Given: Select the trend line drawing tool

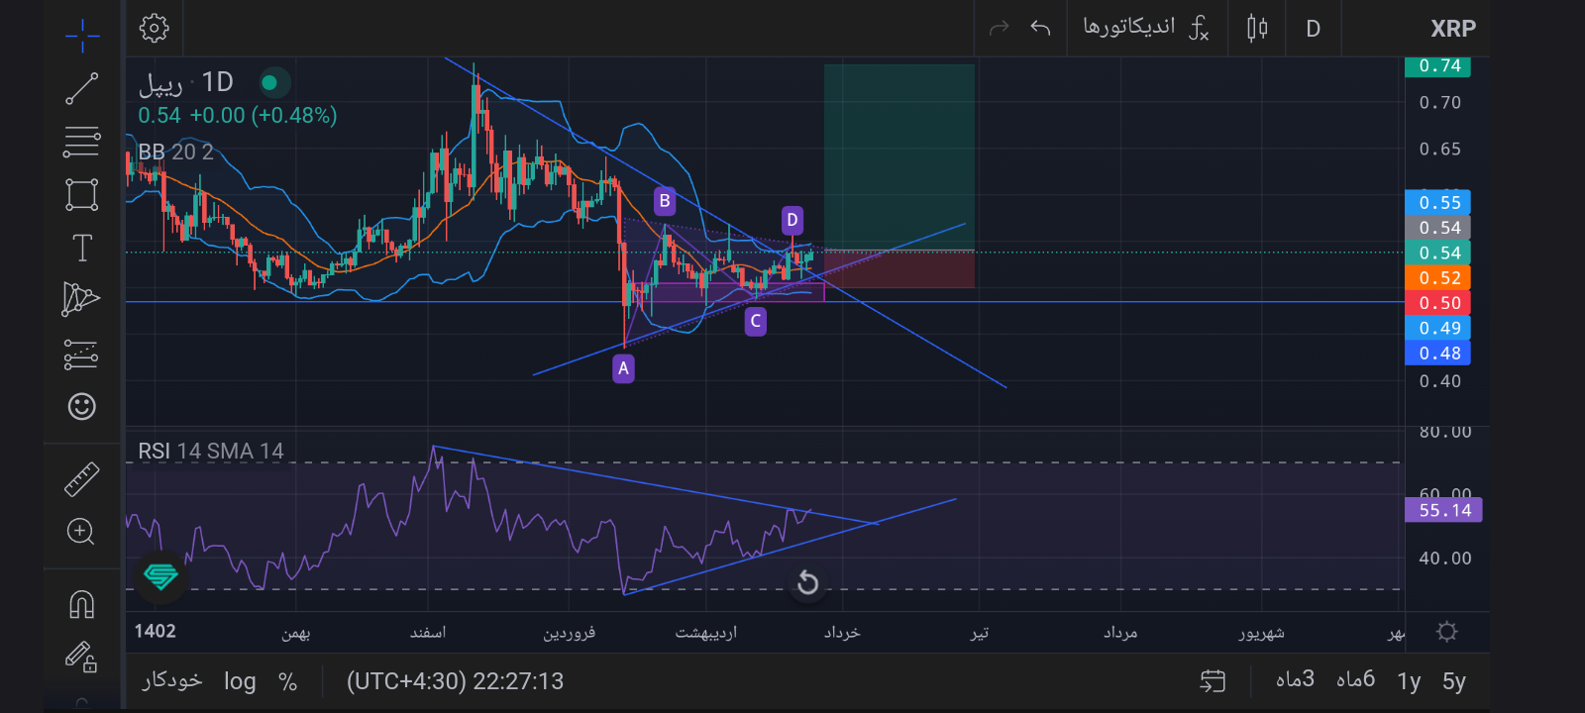Looking at the screenshot, I should click(x=82, y=88).
